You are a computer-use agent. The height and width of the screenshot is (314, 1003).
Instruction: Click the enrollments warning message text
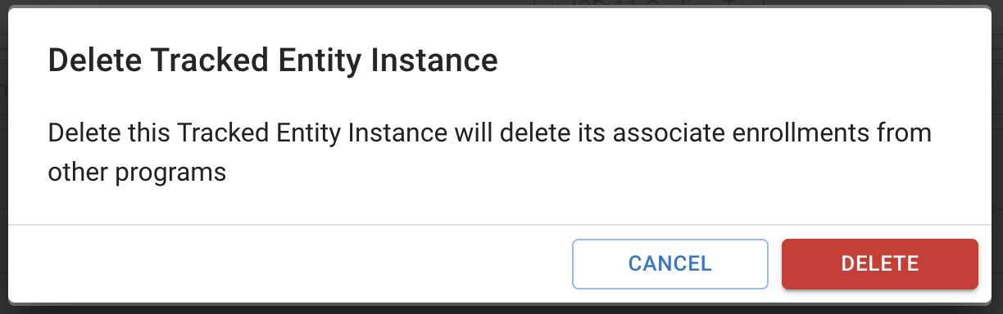click(x=489, y=152)
